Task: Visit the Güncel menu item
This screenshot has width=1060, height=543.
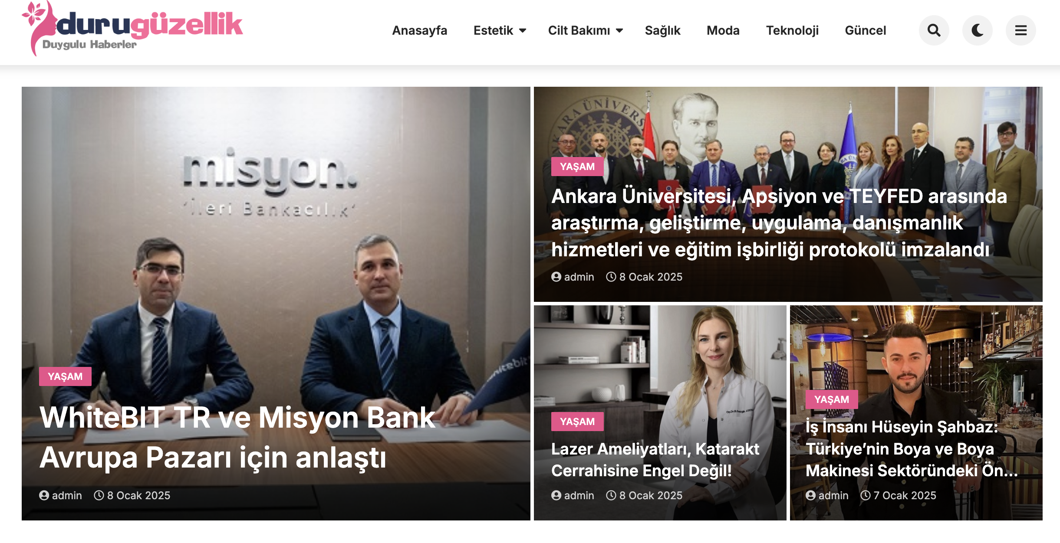Action: pos(865,30)
